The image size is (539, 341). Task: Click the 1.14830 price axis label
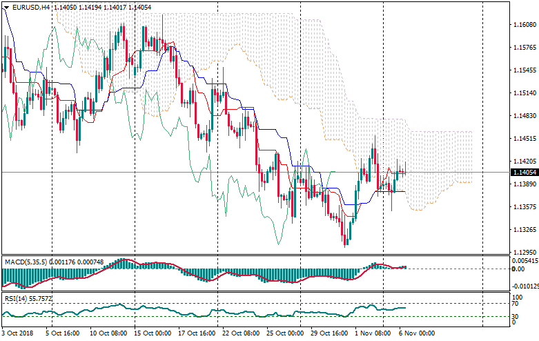click(522, 116)
